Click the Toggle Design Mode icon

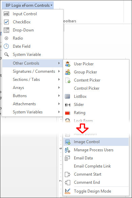pos(68,191)
